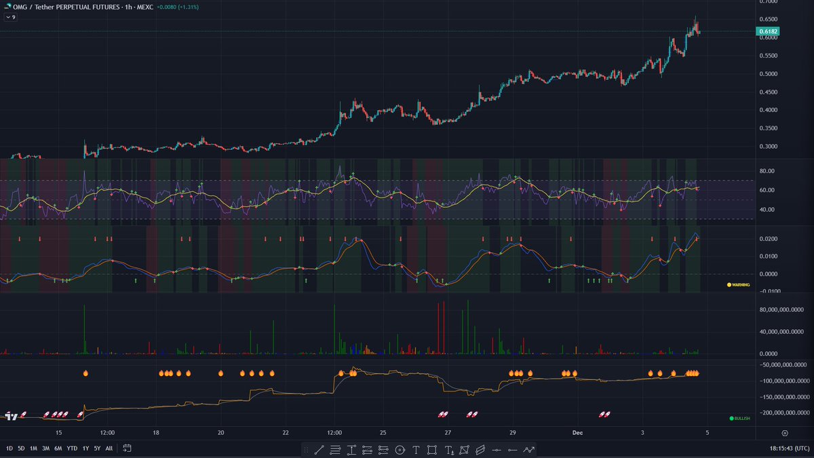Select the horizontal lines drawing tool
The height and width of the screenshot is (458, 814).
[x=335, y=449]
